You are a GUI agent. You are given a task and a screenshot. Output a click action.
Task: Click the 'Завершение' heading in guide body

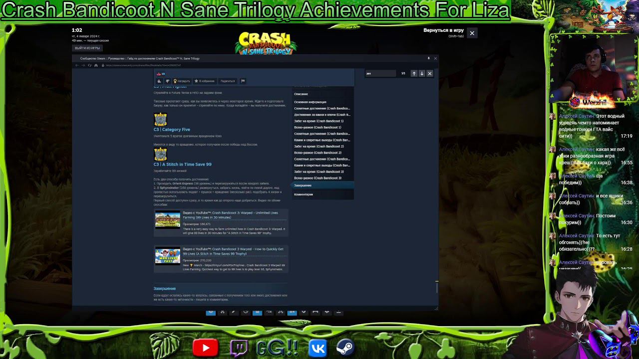point(165,289)
